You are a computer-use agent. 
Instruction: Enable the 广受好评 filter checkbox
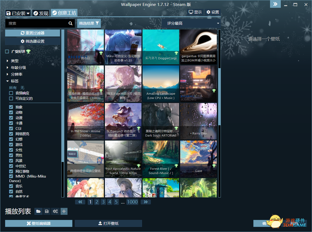point(7,51)
